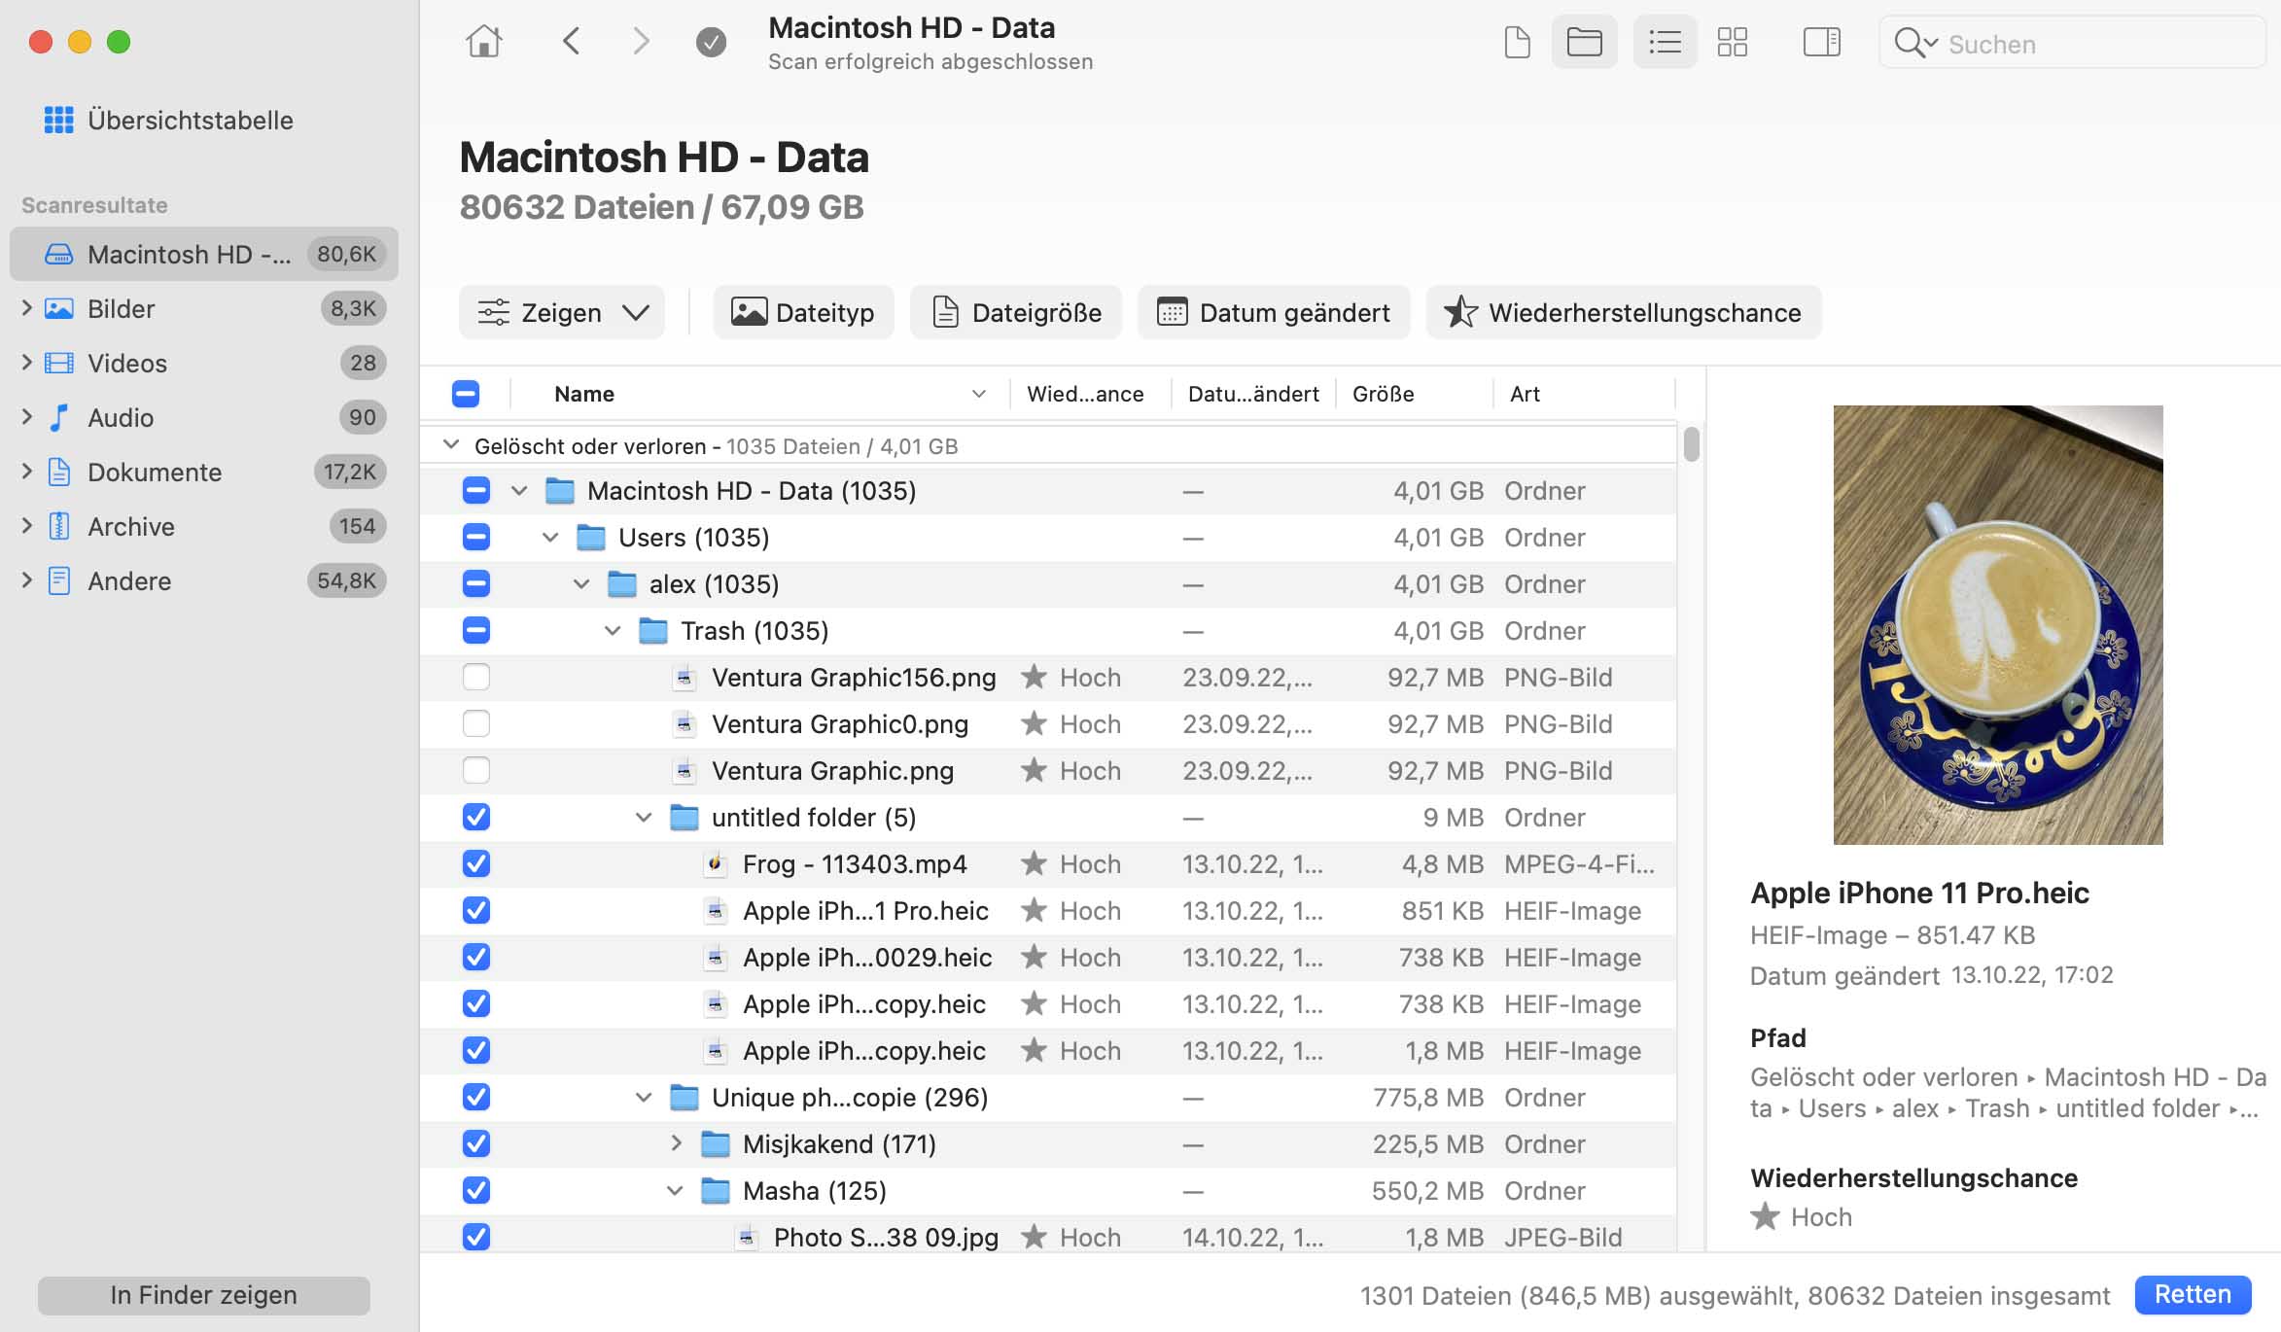Click In Finder zeigen button
This screenshot has height=1332, width=2281.
[204, 1295]
